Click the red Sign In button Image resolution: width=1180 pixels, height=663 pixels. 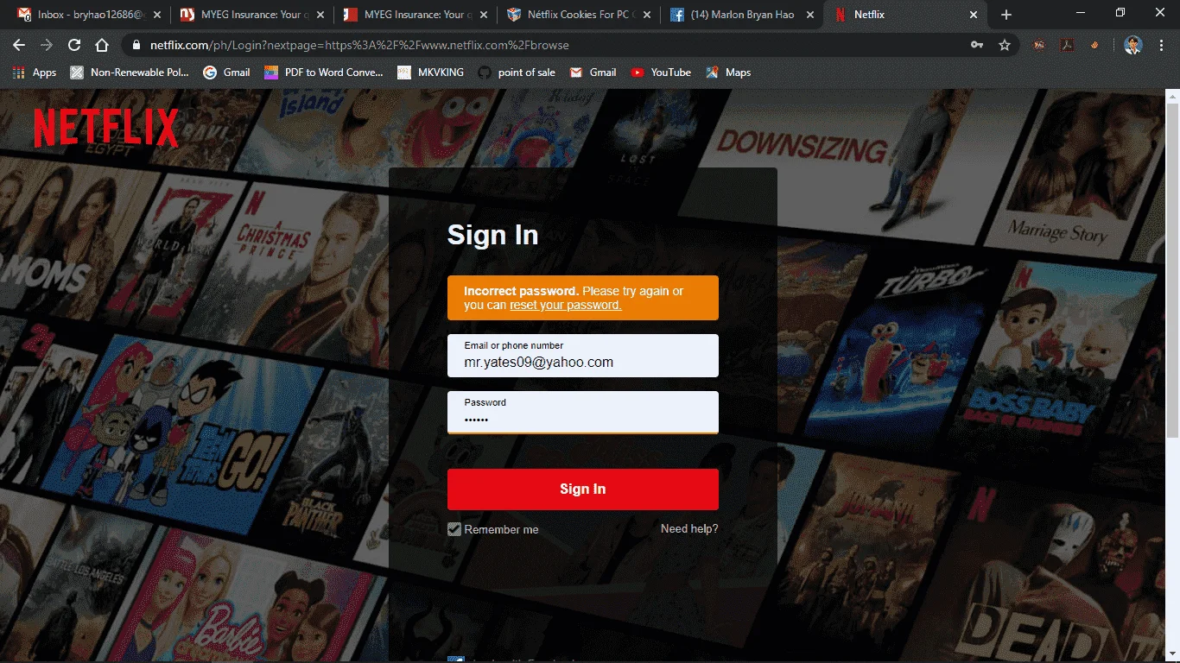coord(583,489)
